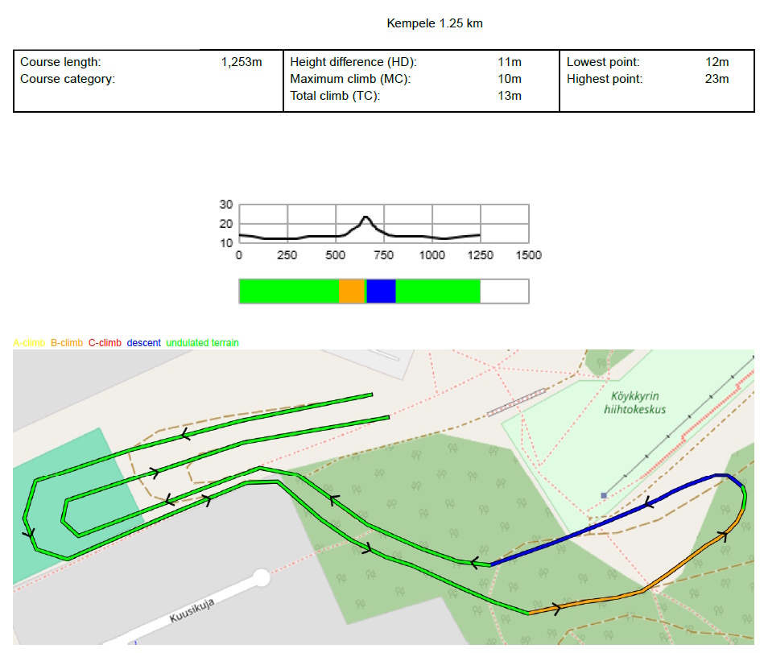Click the Course length value 1,253m
This screenshot has height=653, width=764.
click(x=242, y=62)
